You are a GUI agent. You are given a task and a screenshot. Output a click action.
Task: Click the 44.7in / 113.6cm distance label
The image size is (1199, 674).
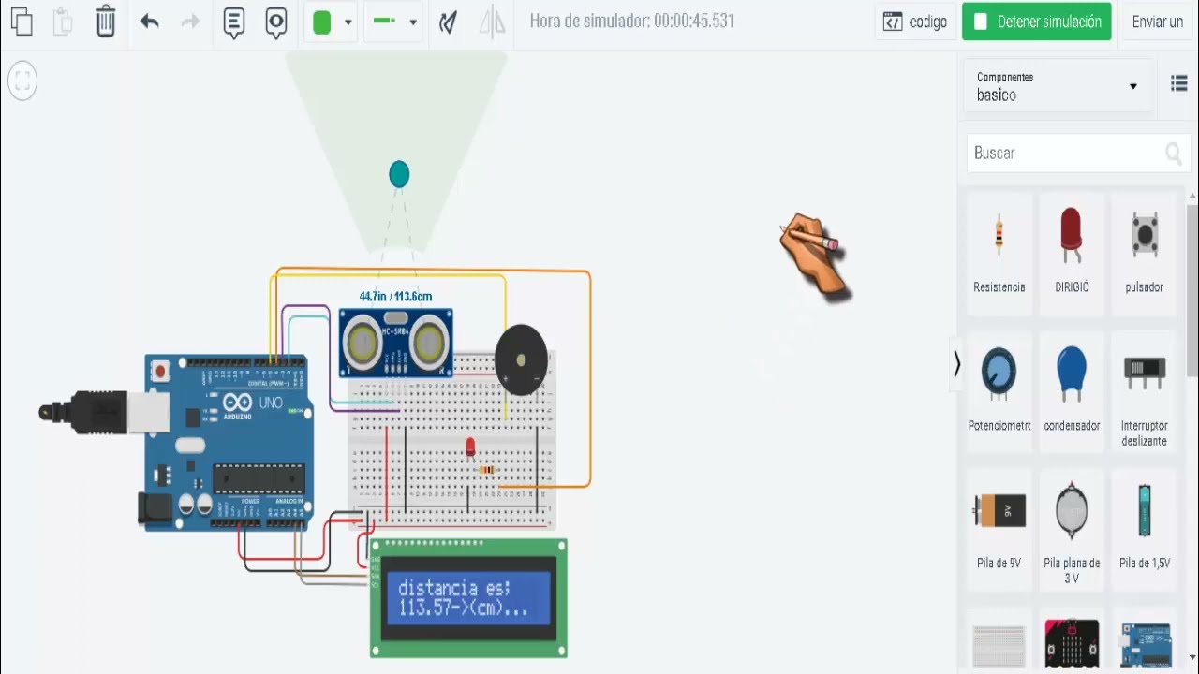pyautogui.click(x=395, y=297)
